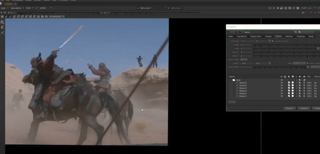
Task: Switch to the Roto tab
Action: click(231, 36)
